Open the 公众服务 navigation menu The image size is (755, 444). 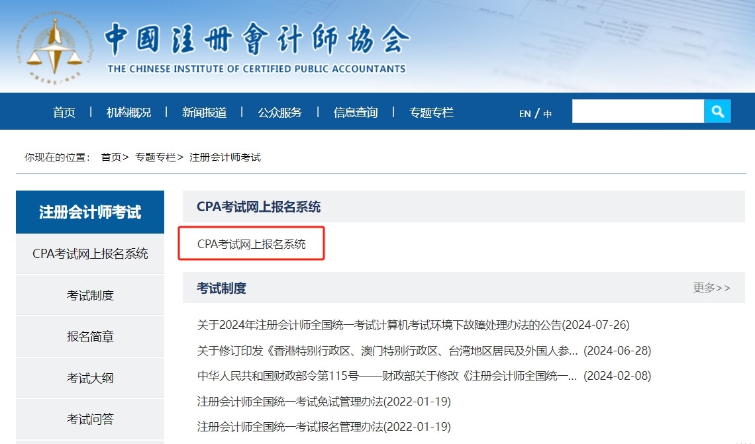click(x=279, y=112)
